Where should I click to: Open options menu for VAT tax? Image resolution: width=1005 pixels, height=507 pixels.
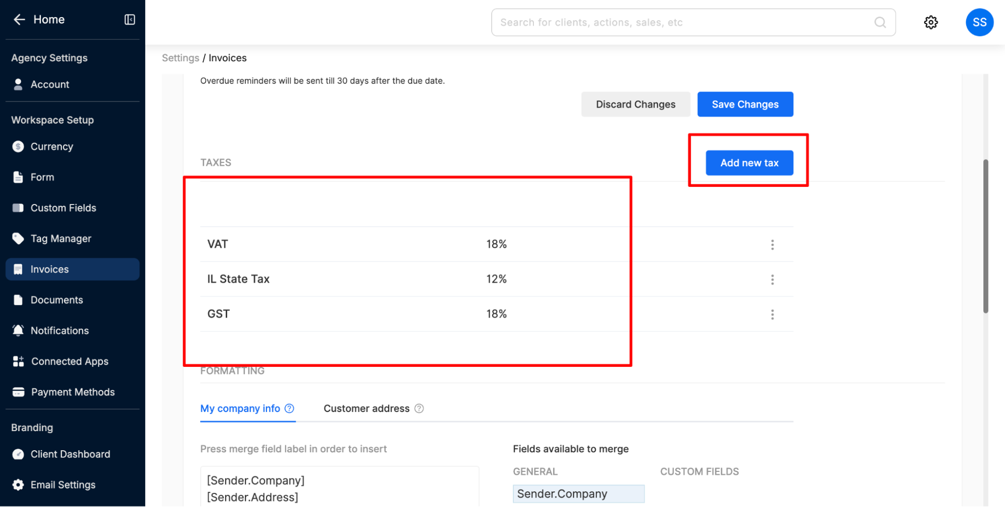[772, 245]
